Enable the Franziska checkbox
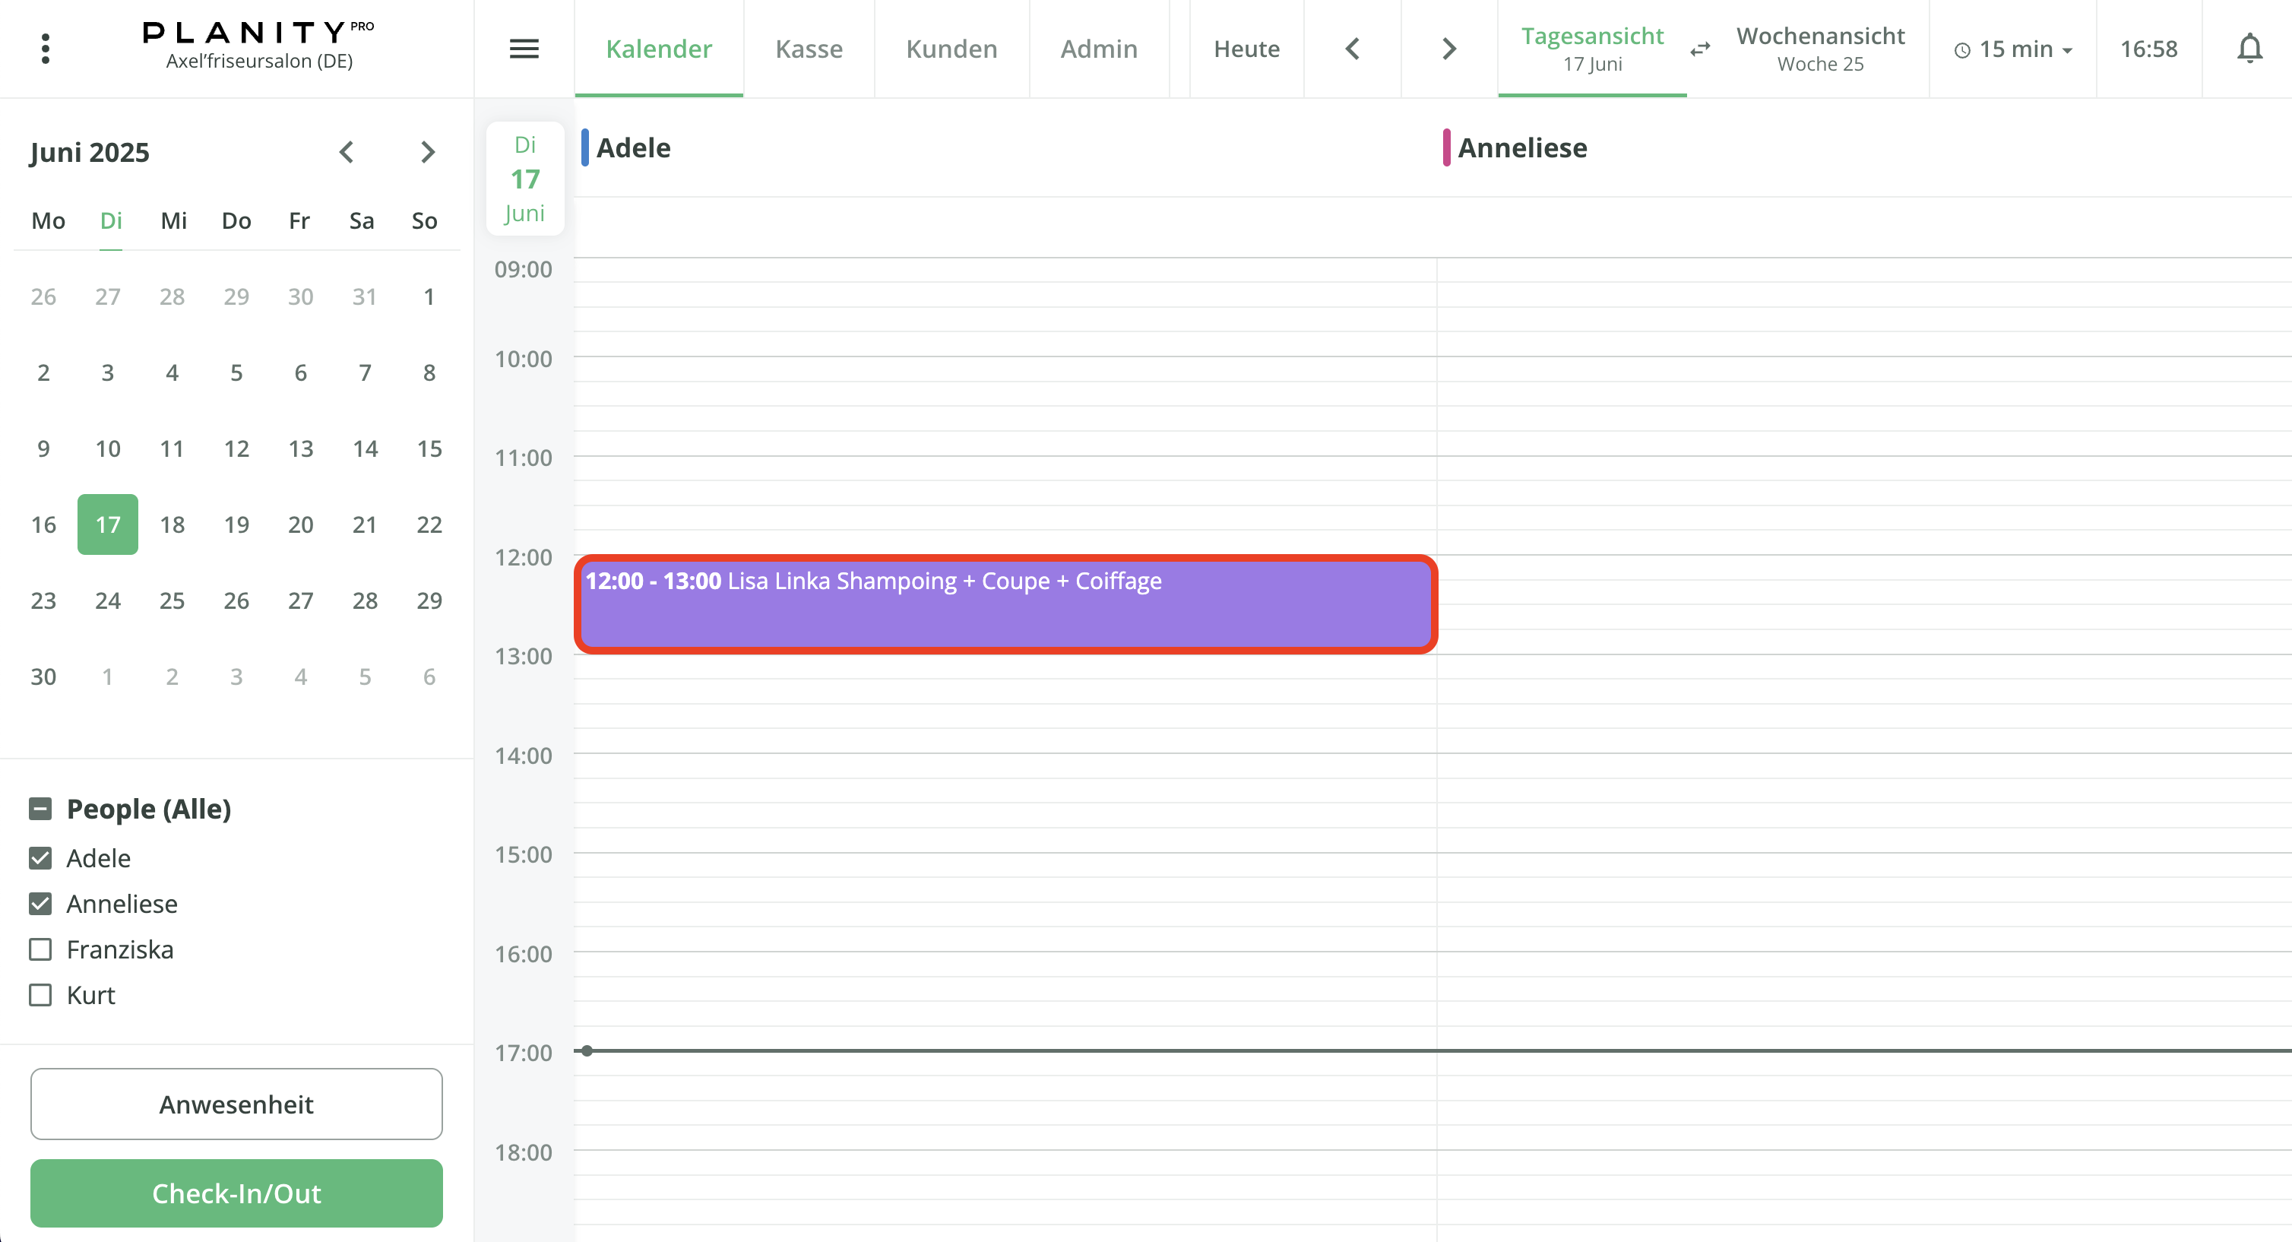Viewport: 2292px width, 1242px height. [x=40, y=949]
